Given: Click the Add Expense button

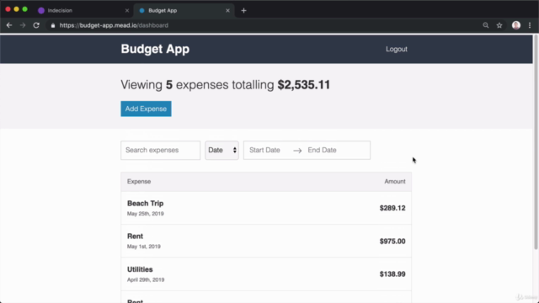Looking at the screenshot, I should point(146,109).
